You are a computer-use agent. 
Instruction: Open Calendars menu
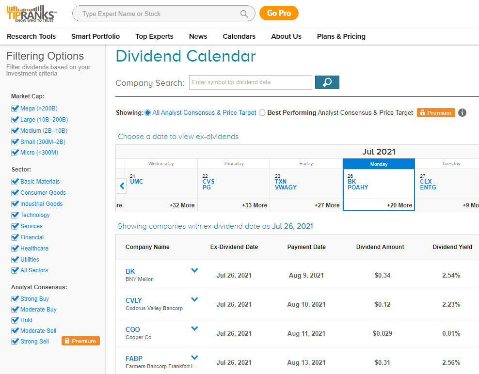(239, 36)
